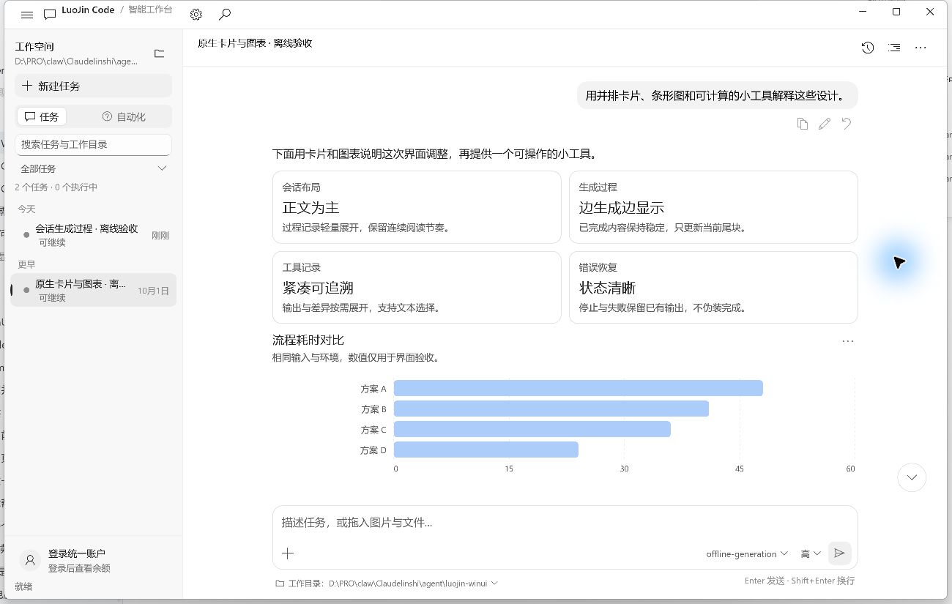This screenshot has height=604, width=952.
Task: Click the folder icon next to 工作空间
Action: coord(159,53)
